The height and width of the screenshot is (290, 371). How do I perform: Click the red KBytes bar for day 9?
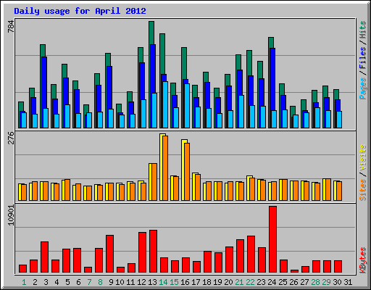(x=109, y=254)
